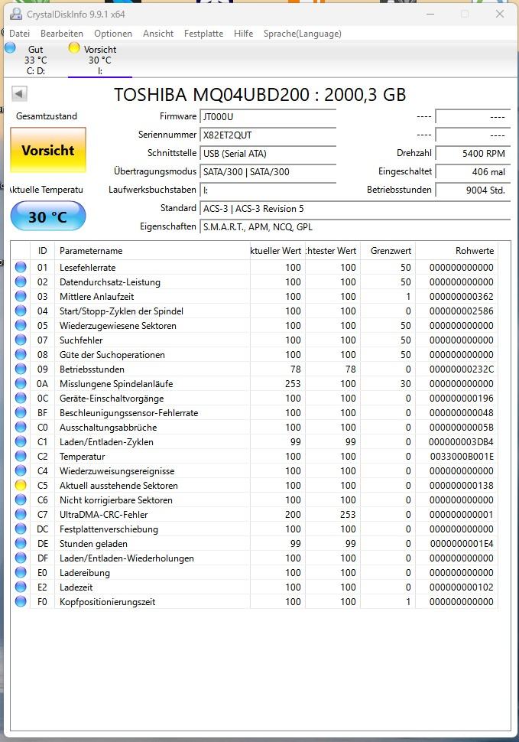Click the blue status icon for Stunden geladen
Screen dimensions: 519x742
(21, 543)
